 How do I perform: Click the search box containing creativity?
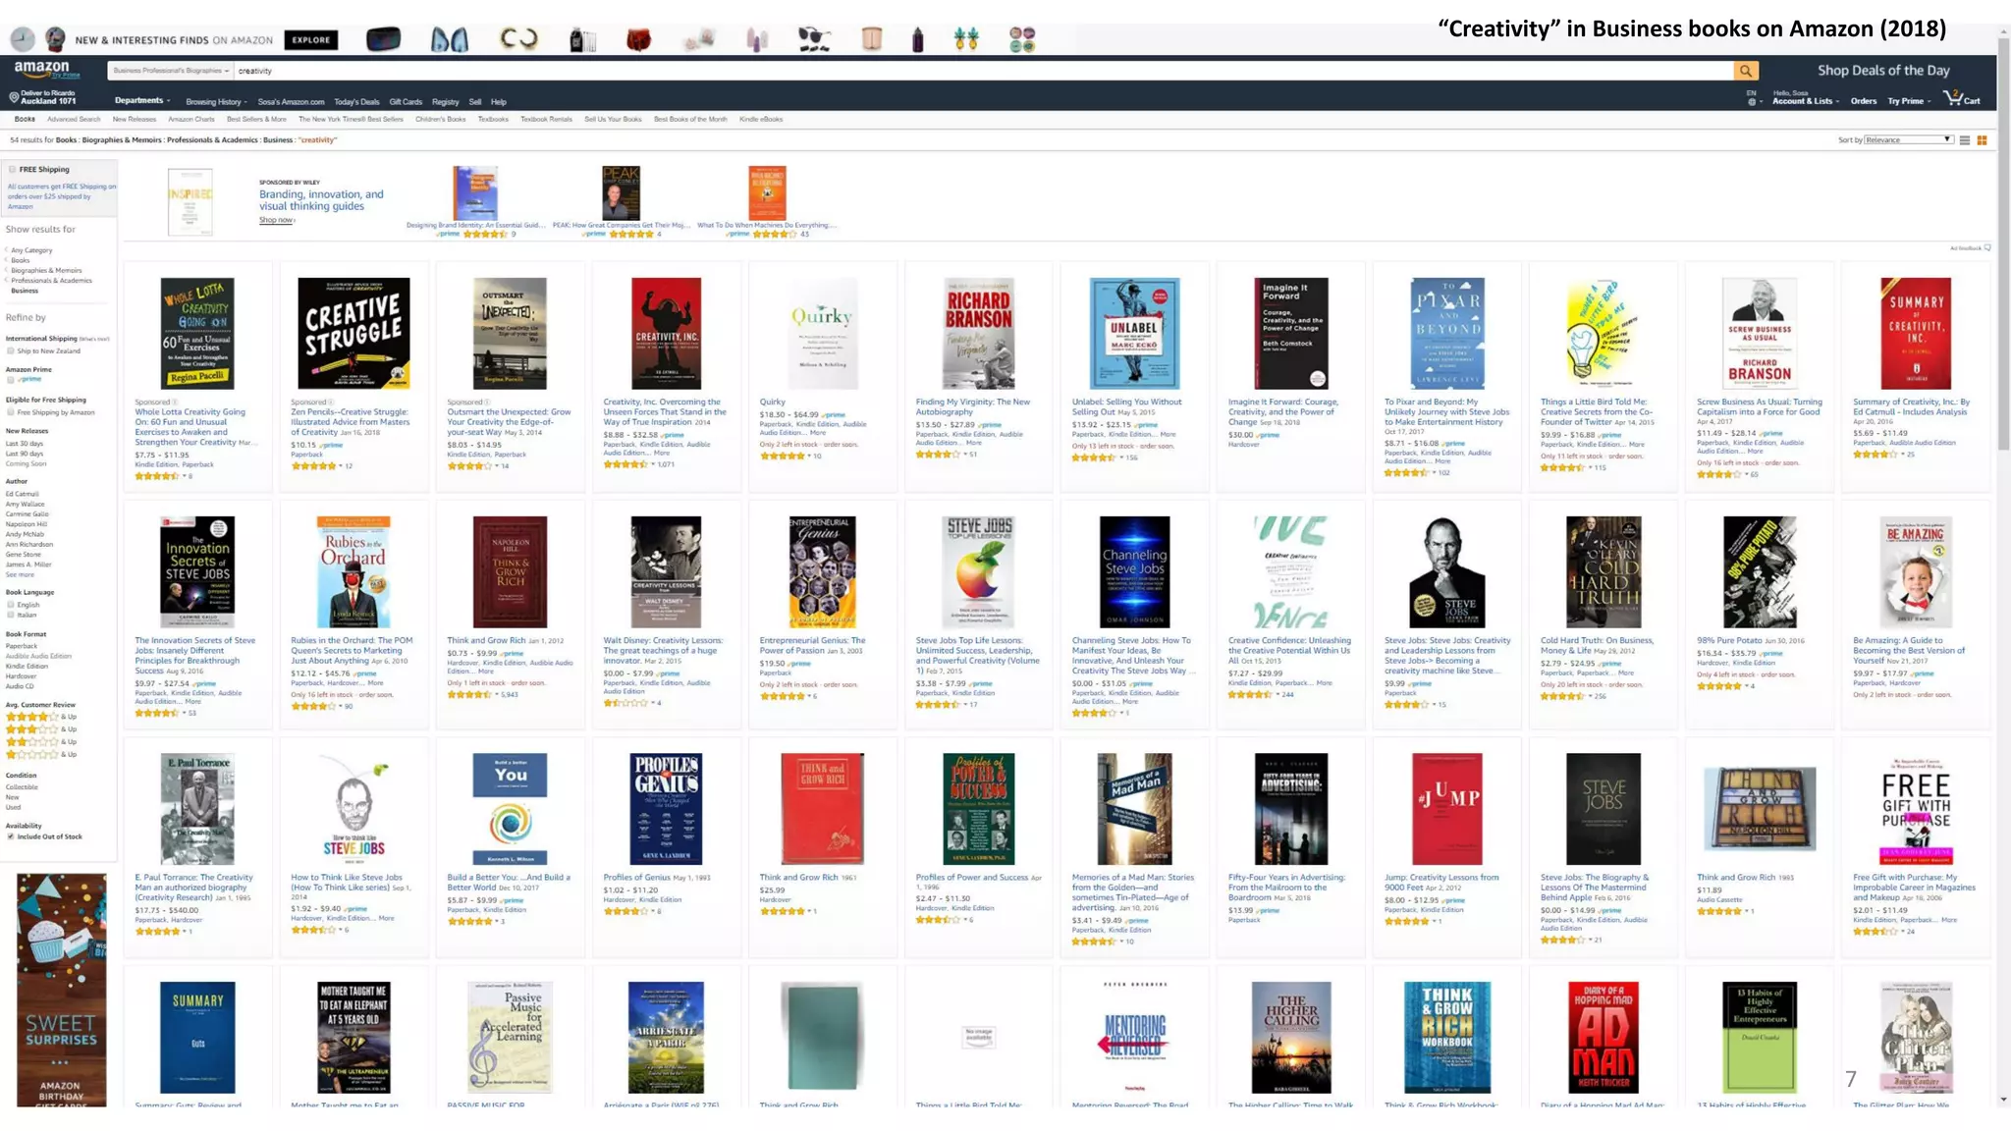tap(983, 71)
